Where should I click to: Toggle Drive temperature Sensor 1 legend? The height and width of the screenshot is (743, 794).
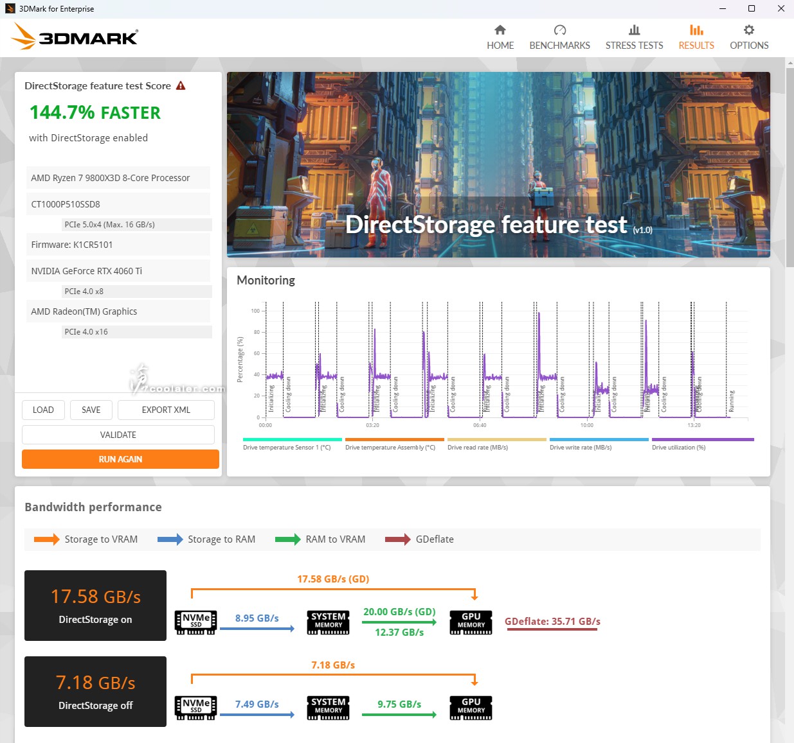292,444
